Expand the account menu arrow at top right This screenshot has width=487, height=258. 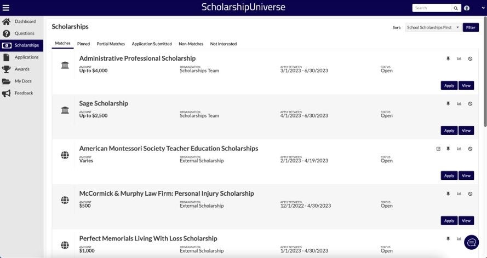pos(483,8)
